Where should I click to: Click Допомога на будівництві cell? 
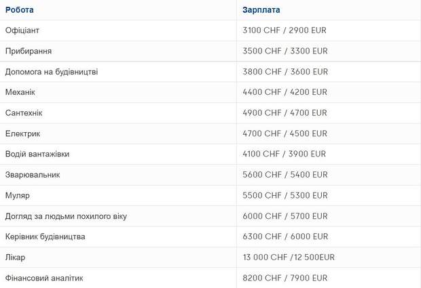click(52, 72)
